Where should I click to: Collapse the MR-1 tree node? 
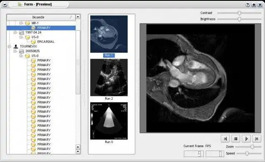click(x=21, y=23)
